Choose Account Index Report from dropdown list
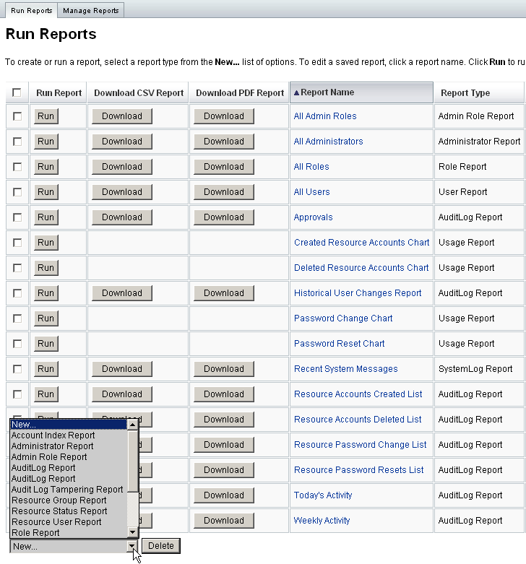 pos(69,435)
